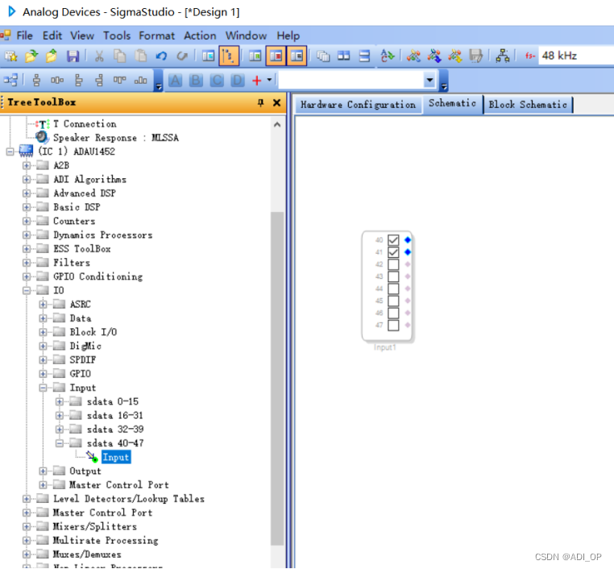
Task: Select (IC 1) ADAU1452 tree node
Action: (77, 152)
